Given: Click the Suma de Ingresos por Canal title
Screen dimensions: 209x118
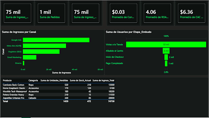Looking at the screenshot, I should point(19,32).
